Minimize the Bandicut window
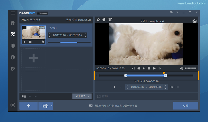The height and width of the screenshot is (122, 208). click(x=183, y=13)
